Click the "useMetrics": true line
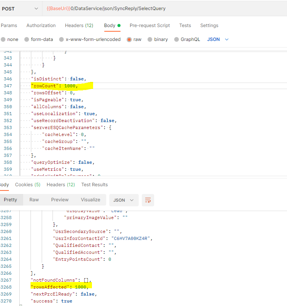This screenshot has height=306, width=287. click(57, 169)
